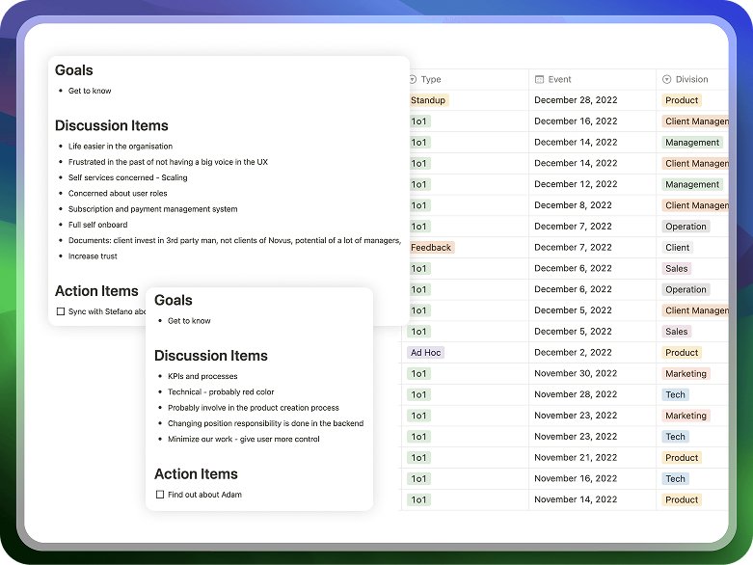Click the 1o1 tag in December 12 row
This screenshot has width=753, height=565.
(418, 184)
